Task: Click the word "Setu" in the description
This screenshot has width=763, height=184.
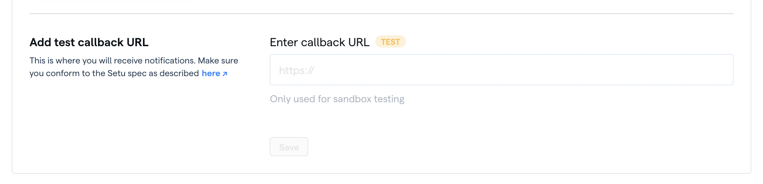Action: click(x=116, y=73)
